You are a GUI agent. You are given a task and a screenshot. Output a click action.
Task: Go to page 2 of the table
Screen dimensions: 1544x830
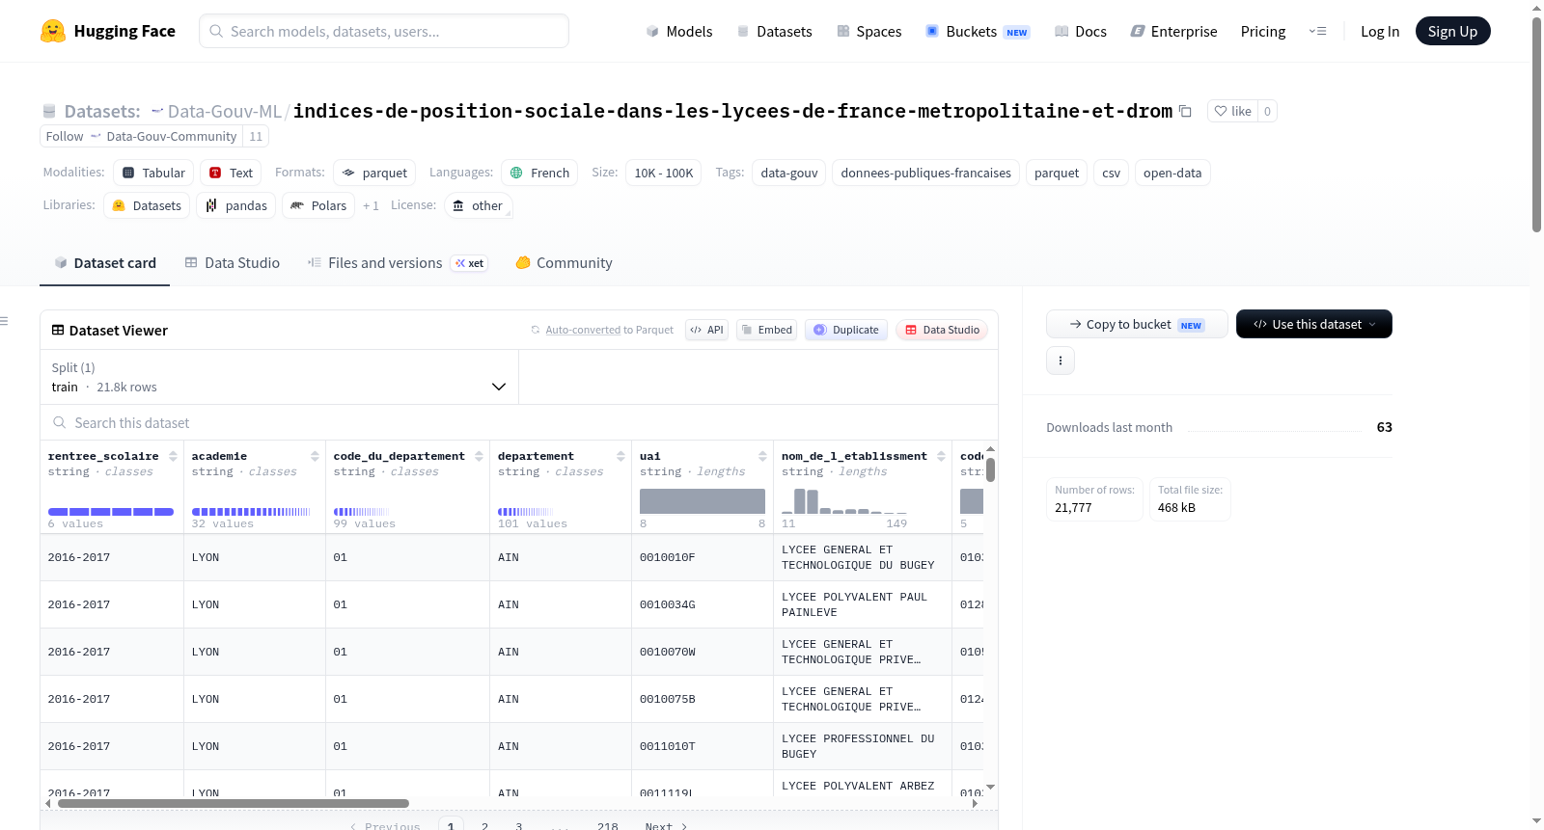(x=484, y=826)
